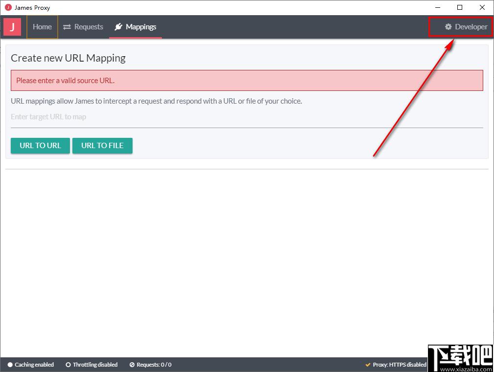494x372 pixels.
Task: Click the James Proxy title bar icon
Action: pos(8,7)
